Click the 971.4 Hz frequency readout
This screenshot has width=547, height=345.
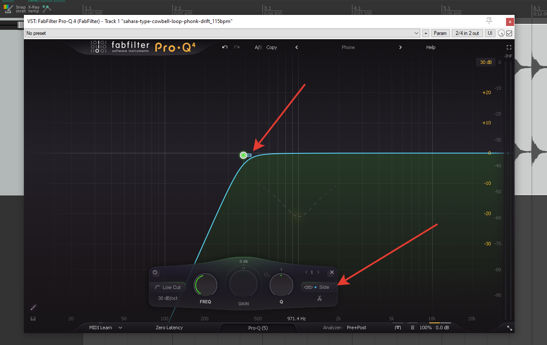click(296, 319)
